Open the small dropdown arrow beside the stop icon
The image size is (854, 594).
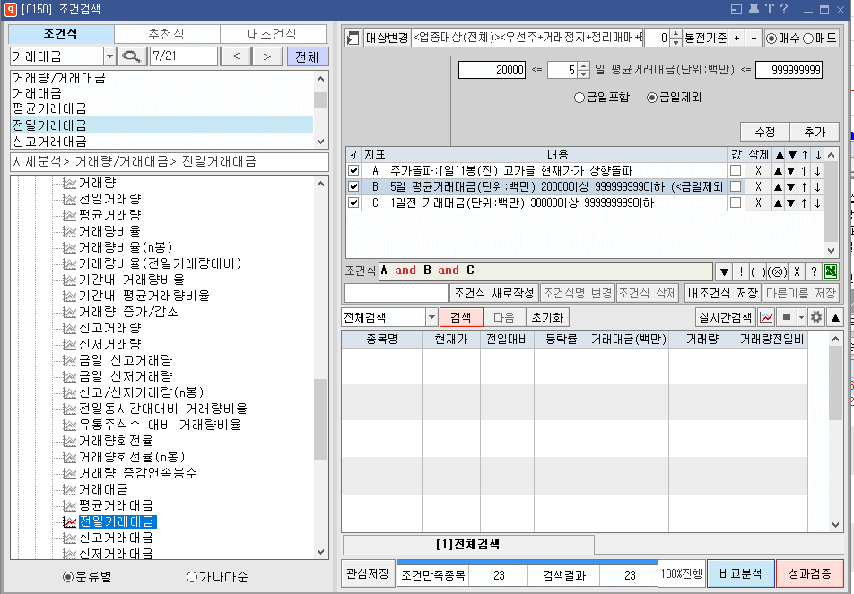click(801, 317)
